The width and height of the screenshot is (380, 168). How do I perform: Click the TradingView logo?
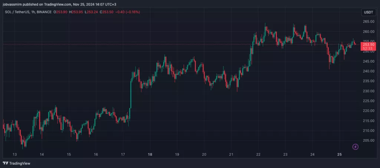(x=17, y=163)
